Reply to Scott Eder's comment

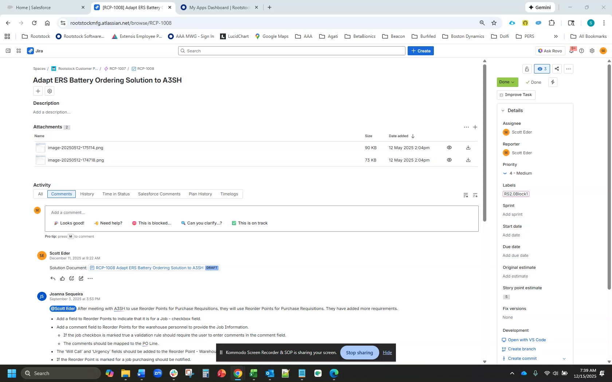[53, 279]
